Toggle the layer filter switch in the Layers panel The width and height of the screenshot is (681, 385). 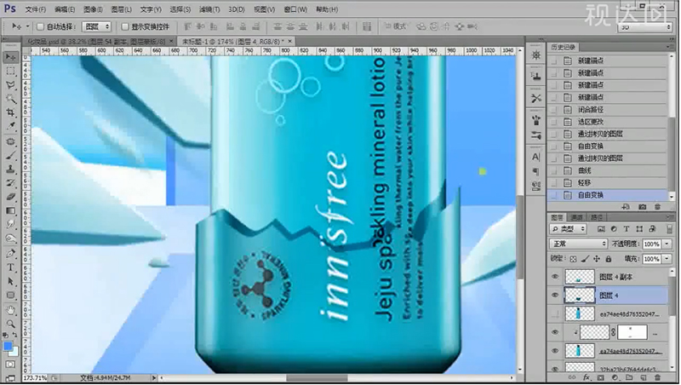coord(669,229)
